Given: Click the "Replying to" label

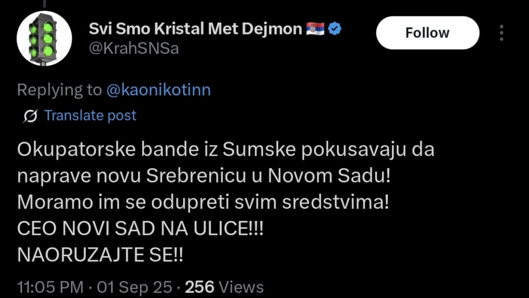Looking at the screenshot, I should pos(59,90).
